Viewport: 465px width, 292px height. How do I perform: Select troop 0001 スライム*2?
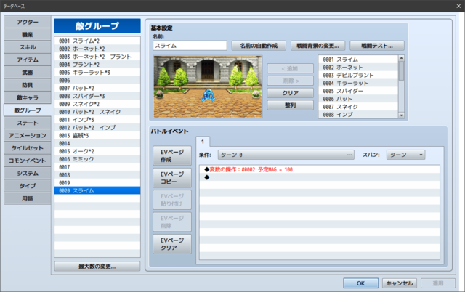[x=97, y=41]
